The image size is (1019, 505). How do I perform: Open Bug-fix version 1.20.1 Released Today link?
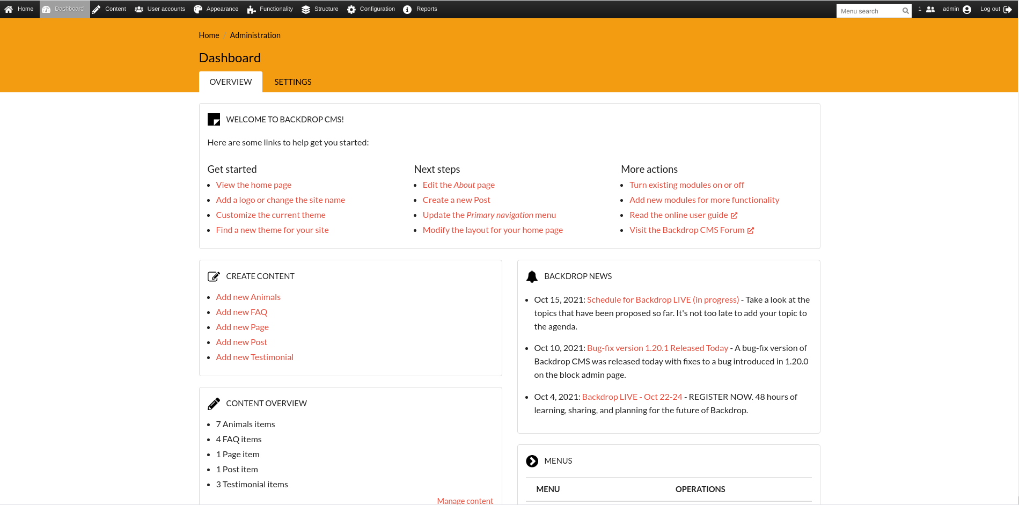coord(658,348)
